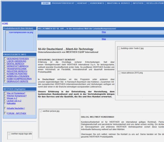Open the INDUSTRIE-BEREICH link

17,71
